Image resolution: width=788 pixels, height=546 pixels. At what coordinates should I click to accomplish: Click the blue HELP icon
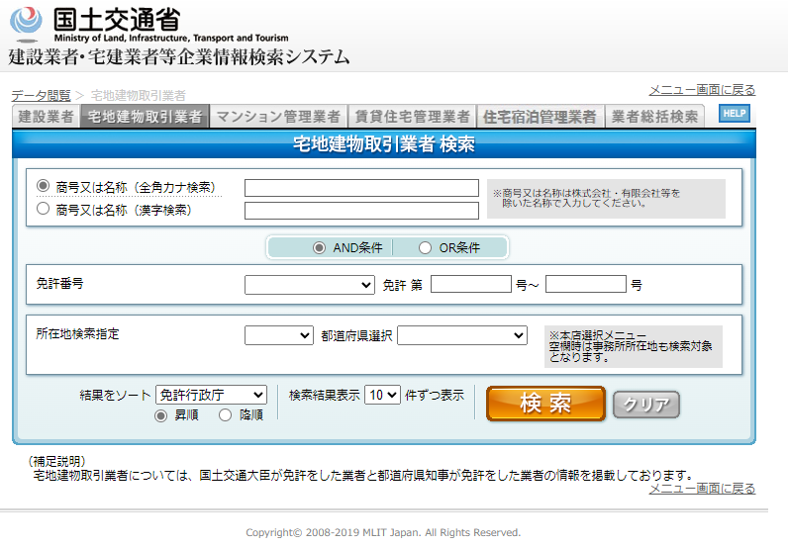pyautogui.click(x=734, y=114)
